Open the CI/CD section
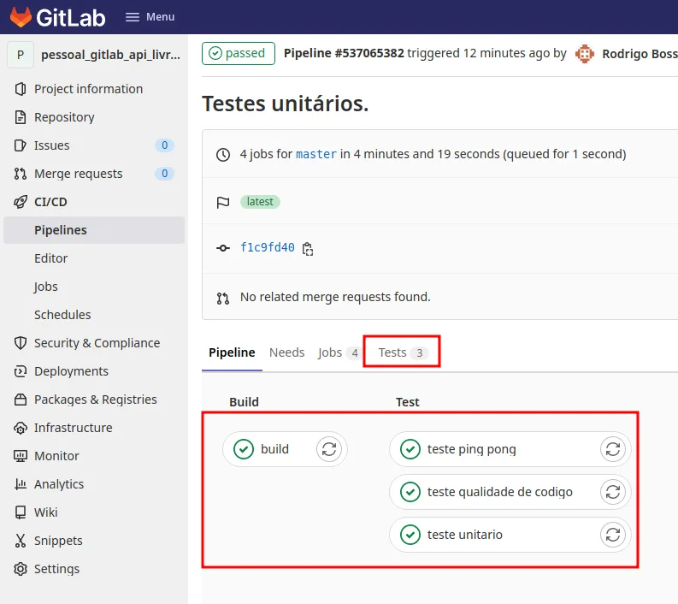Viewport: 678px width, 604px height. [50, 202]
